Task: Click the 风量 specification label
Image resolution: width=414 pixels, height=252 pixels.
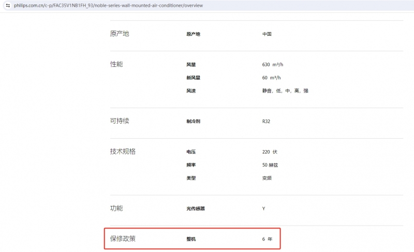Action: click(x=191, y=65)
